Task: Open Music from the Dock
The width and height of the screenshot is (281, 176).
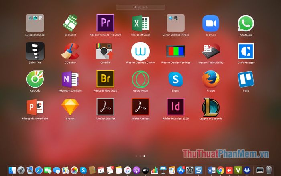Action: (128, 170)
